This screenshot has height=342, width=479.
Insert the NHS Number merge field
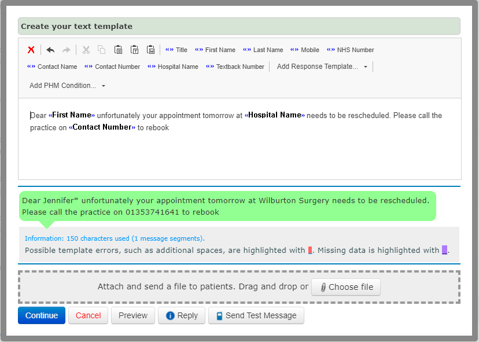(351, 50)
